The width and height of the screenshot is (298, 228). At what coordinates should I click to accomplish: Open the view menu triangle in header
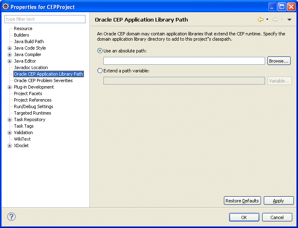pos(289,20)
